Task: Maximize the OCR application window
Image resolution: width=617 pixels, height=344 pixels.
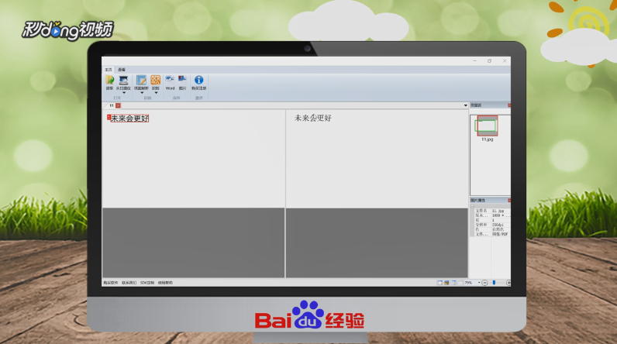Action: pos(490,61)
